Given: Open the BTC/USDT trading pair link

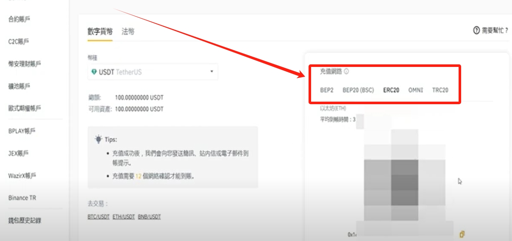Looking at the screenshot, I should (98, 217).
